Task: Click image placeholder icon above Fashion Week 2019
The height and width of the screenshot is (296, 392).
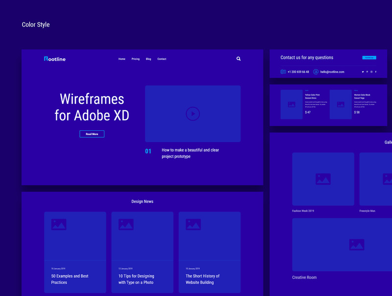Action: click(x=323, y=179)
